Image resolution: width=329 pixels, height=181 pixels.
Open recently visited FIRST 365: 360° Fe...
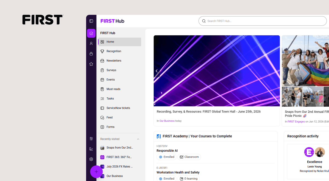120,157
